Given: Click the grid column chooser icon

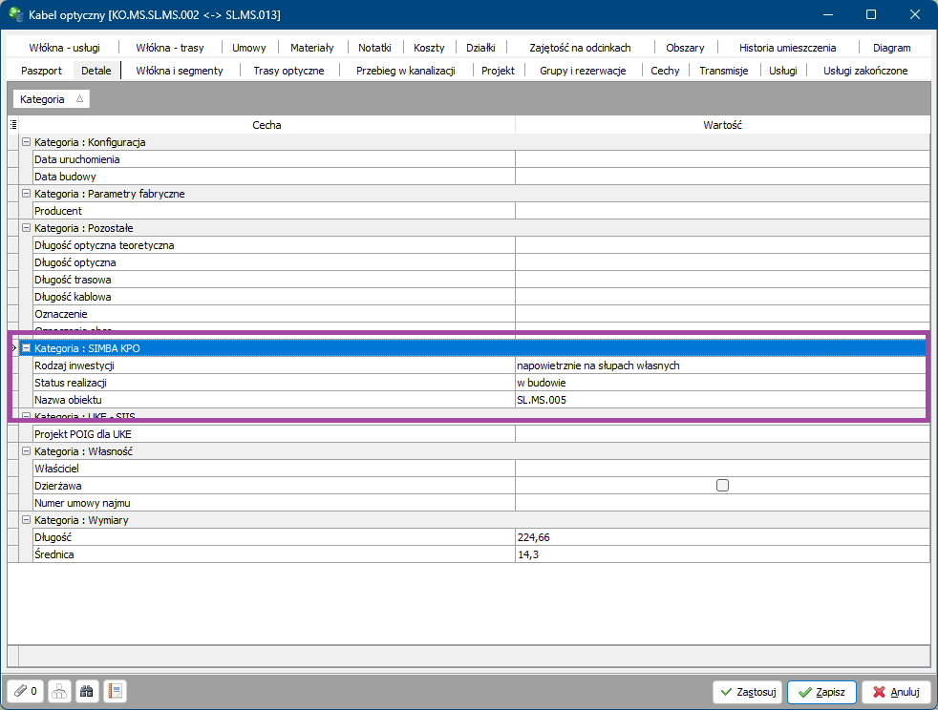Looking at the screenshot, I should point(13,125).
